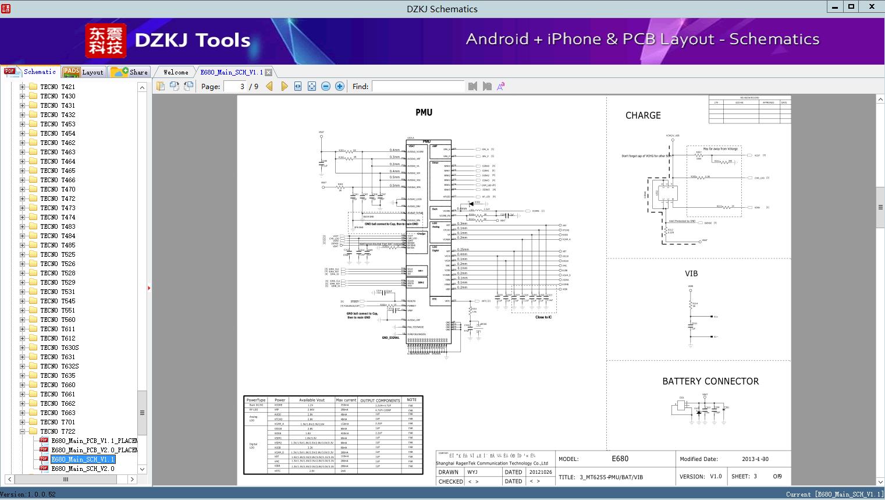Zoom in with the plus icon
This screenshot has height=500, width=885.
pos(340,86)
